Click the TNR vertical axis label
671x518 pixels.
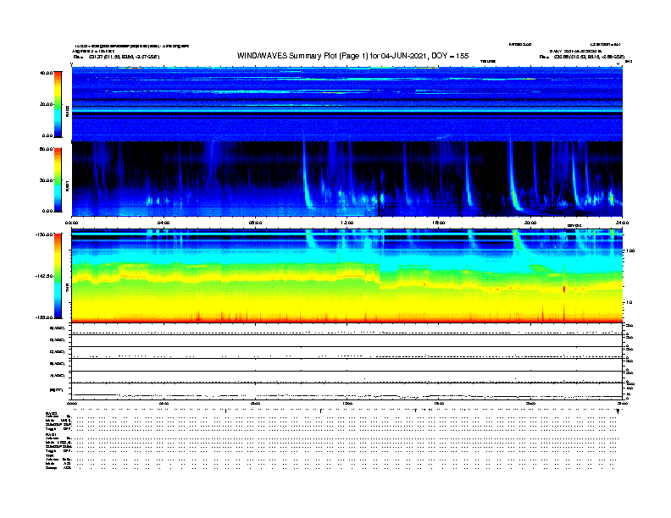67,288
